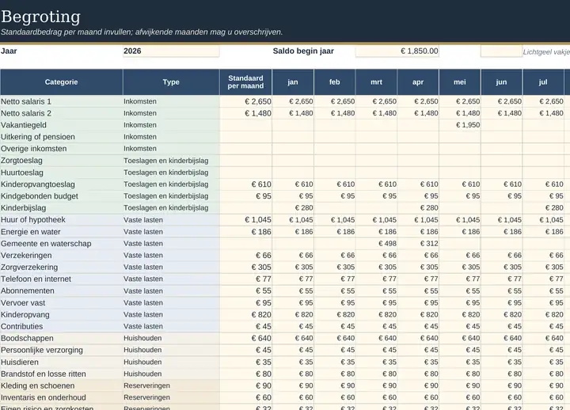Select Boodschappen standard amount € 640
The image size is (570, 410).
click(245, 339)
